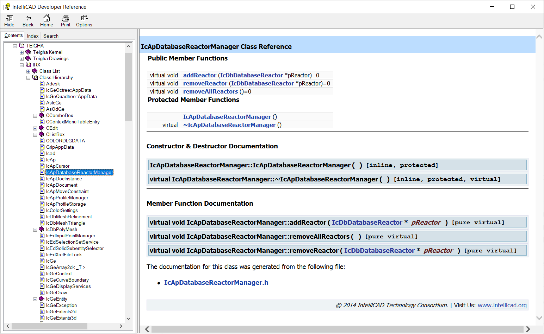Open the IcApDatabaseReactorManager constructor link

click(227, 117)
